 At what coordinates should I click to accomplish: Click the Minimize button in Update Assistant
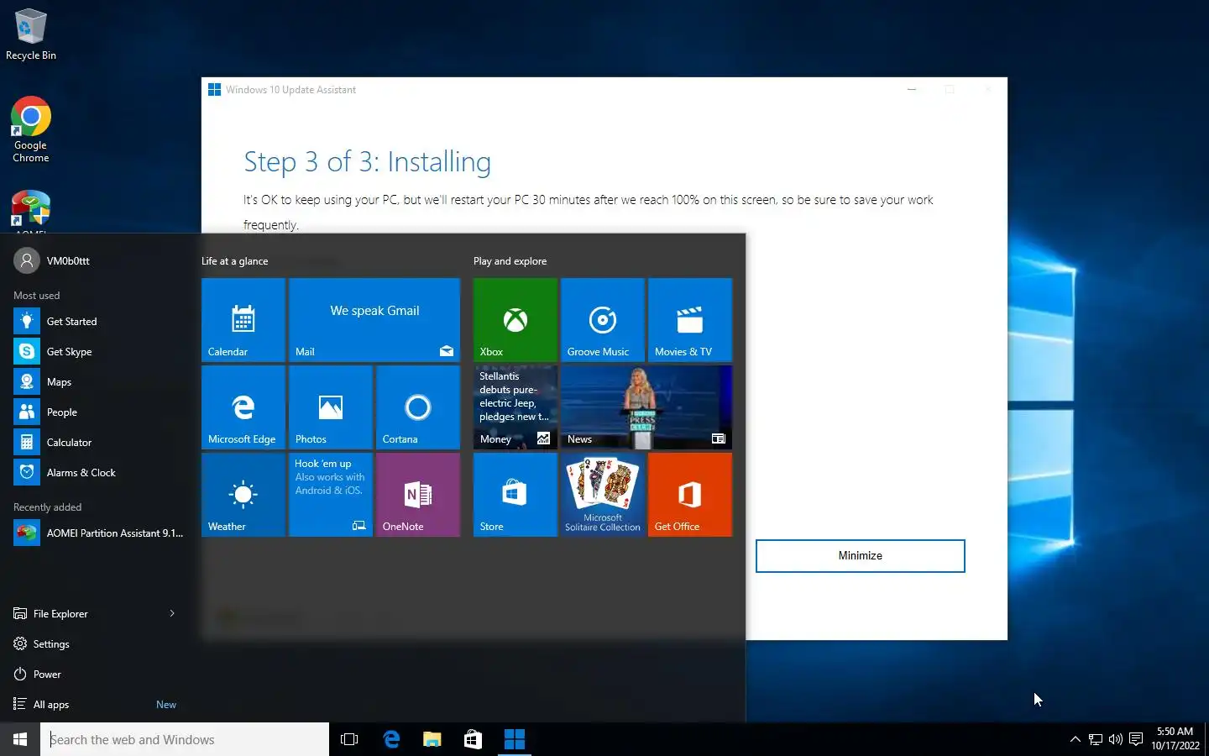pos(861,556)
